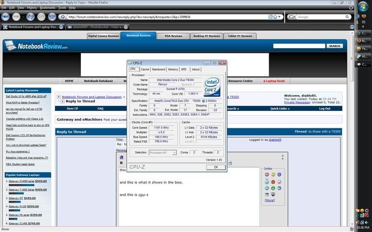Click inside the reply message text area
Image resolution: width=372 pixels, height=232 pixels.
click(189, 197)
